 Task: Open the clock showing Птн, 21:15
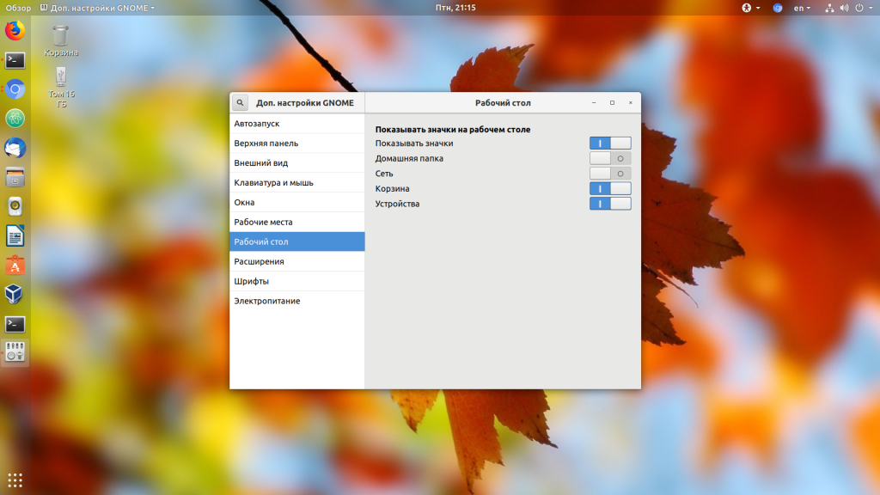click(x=455, y=8)
